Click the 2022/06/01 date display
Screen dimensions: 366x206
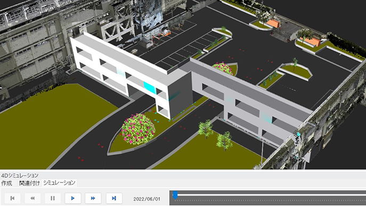point(147,199)
